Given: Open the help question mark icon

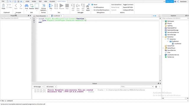Looking at the screenshot, I should coord(175,1).
